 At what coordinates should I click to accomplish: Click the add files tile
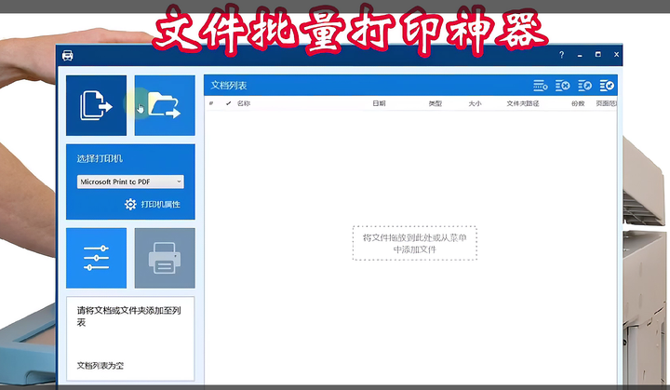[96, 105]
